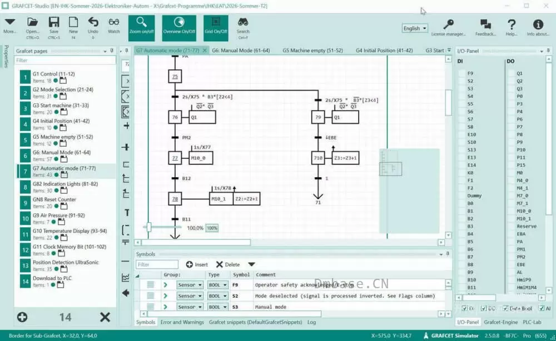Toggle Grid On/Off button
Viewport: 556px width, 341px height.
(x=216, y=28)
